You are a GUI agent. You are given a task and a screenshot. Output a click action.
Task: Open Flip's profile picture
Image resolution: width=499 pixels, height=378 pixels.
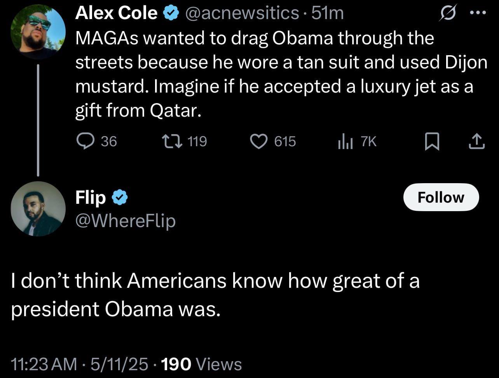point(38,209)
